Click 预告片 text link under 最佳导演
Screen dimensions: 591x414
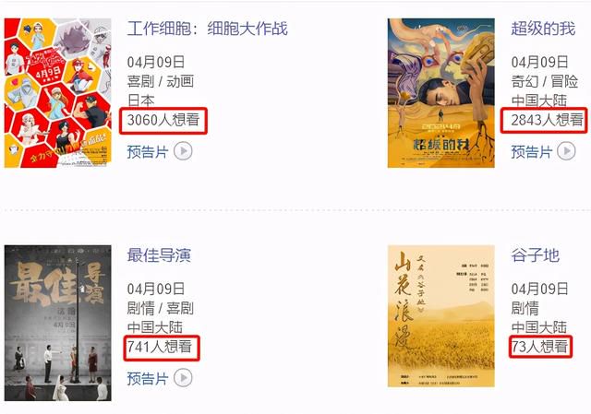pos(148,379)
